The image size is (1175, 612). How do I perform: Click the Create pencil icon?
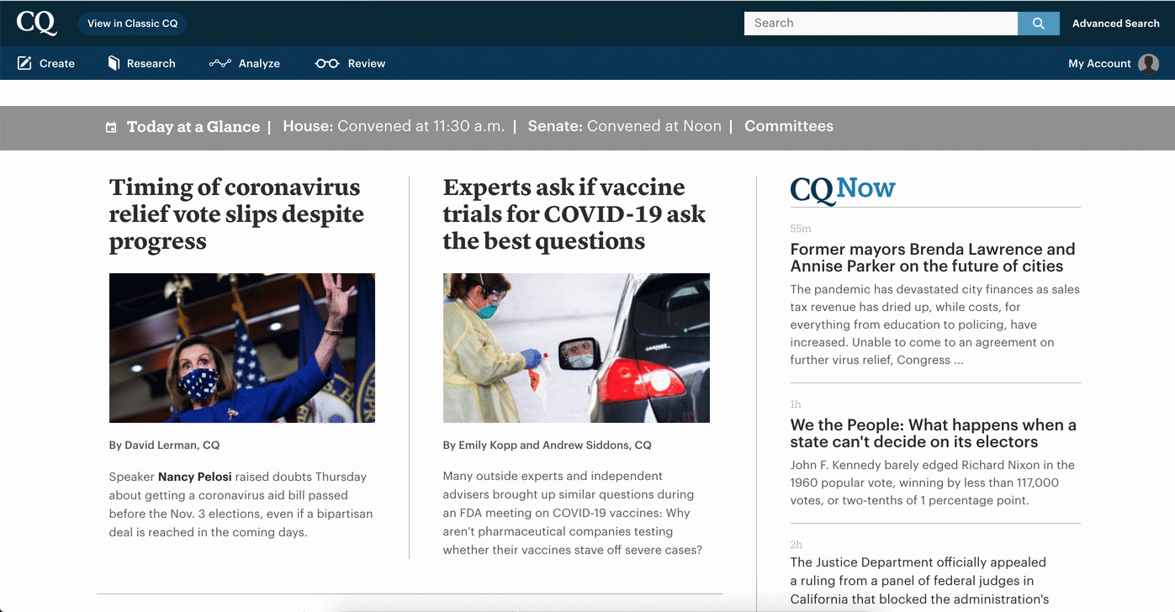point(24,63)
